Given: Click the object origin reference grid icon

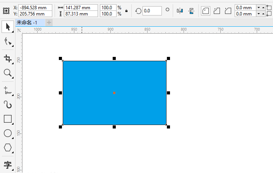Looking at the screenshot, I should click(x=6, y=11).
